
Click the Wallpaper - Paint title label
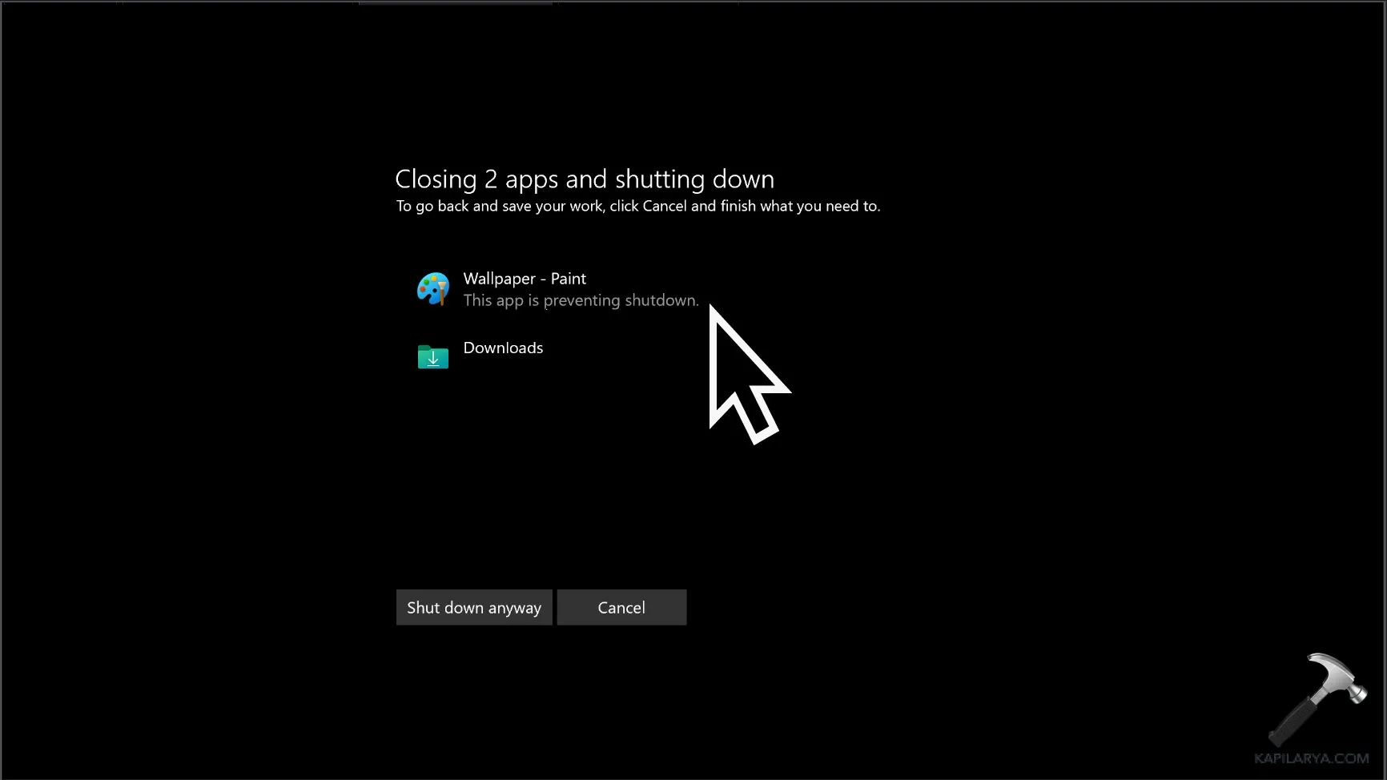click(525, 278)
